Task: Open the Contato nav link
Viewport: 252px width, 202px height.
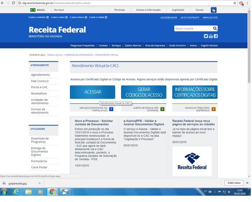Action: click(x=103, y=45)
